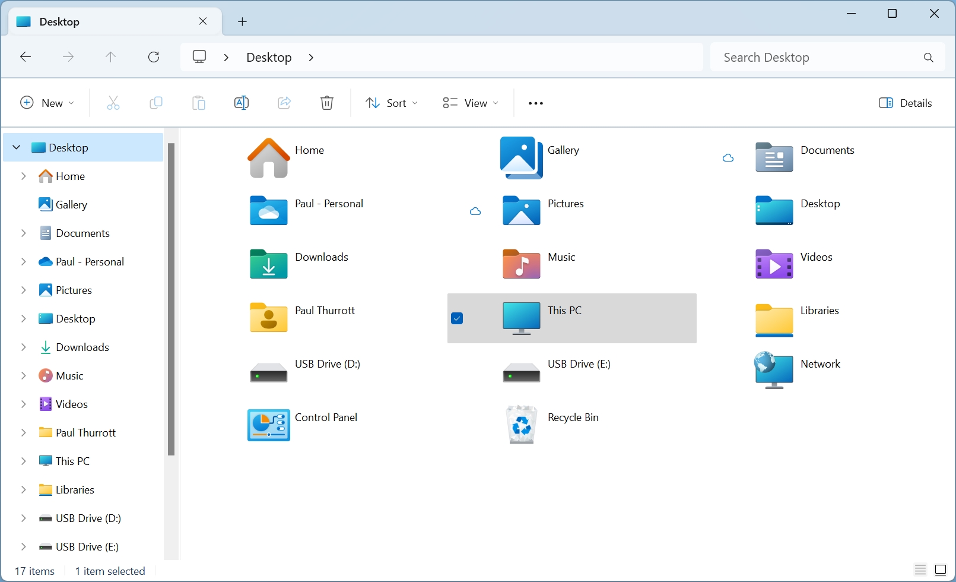Toggle the Details pane button
956x582 pixels.
pos(905,103)
